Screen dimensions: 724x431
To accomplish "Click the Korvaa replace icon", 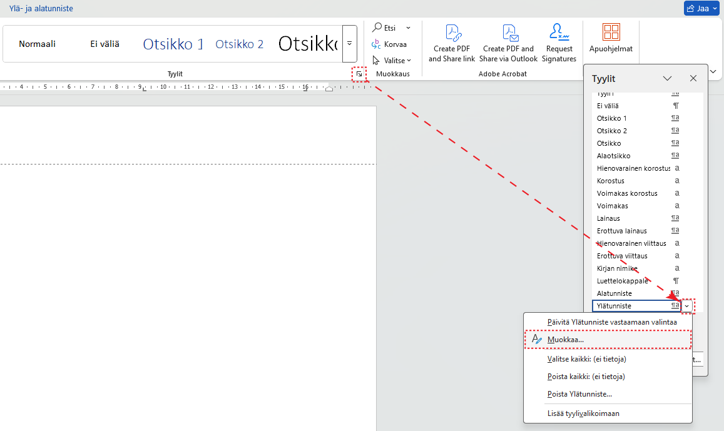I will (377, 44).
